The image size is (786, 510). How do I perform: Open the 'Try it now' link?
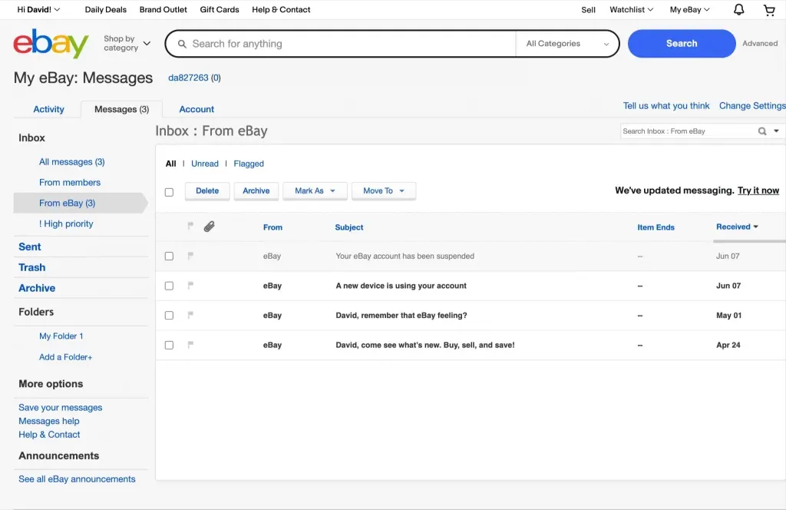click(758, 190)
